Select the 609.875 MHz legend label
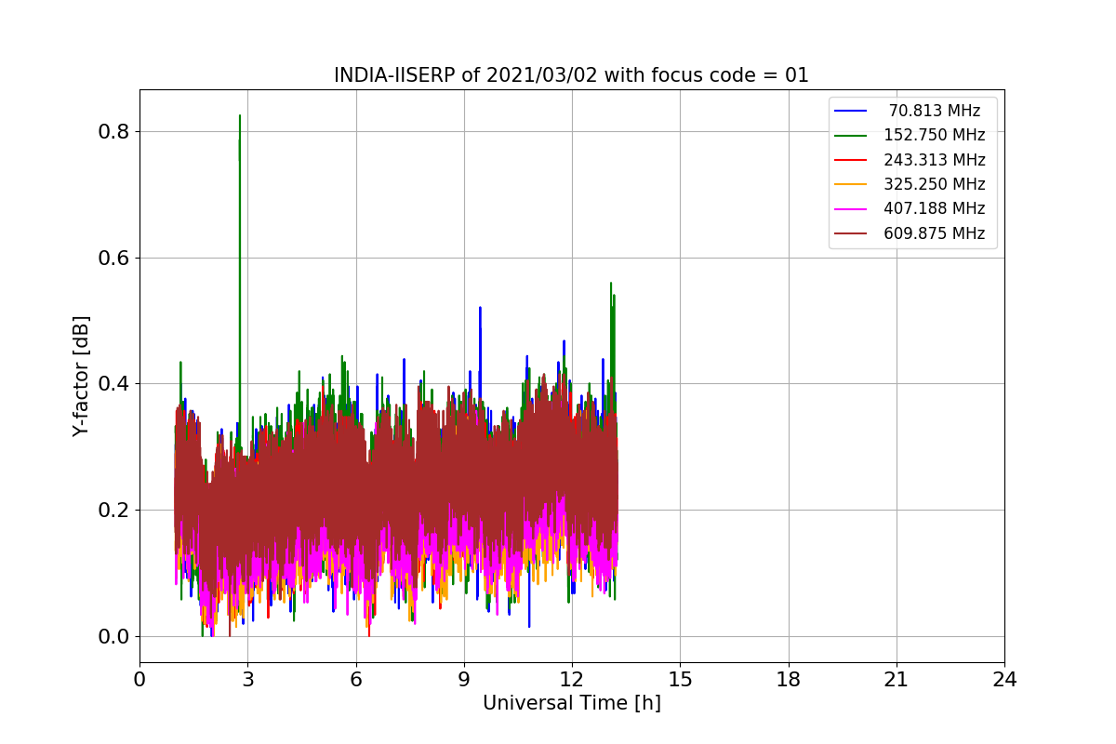The height and width of the screenshot is (744, 1116). pos(935,233)
